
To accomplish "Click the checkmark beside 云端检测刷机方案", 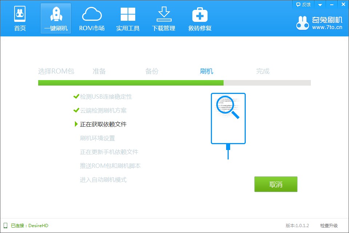I will tap(76, 110).
